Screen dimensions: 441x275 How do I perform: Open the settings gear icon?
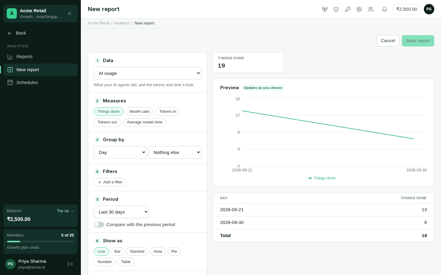(x=359, y=9)
